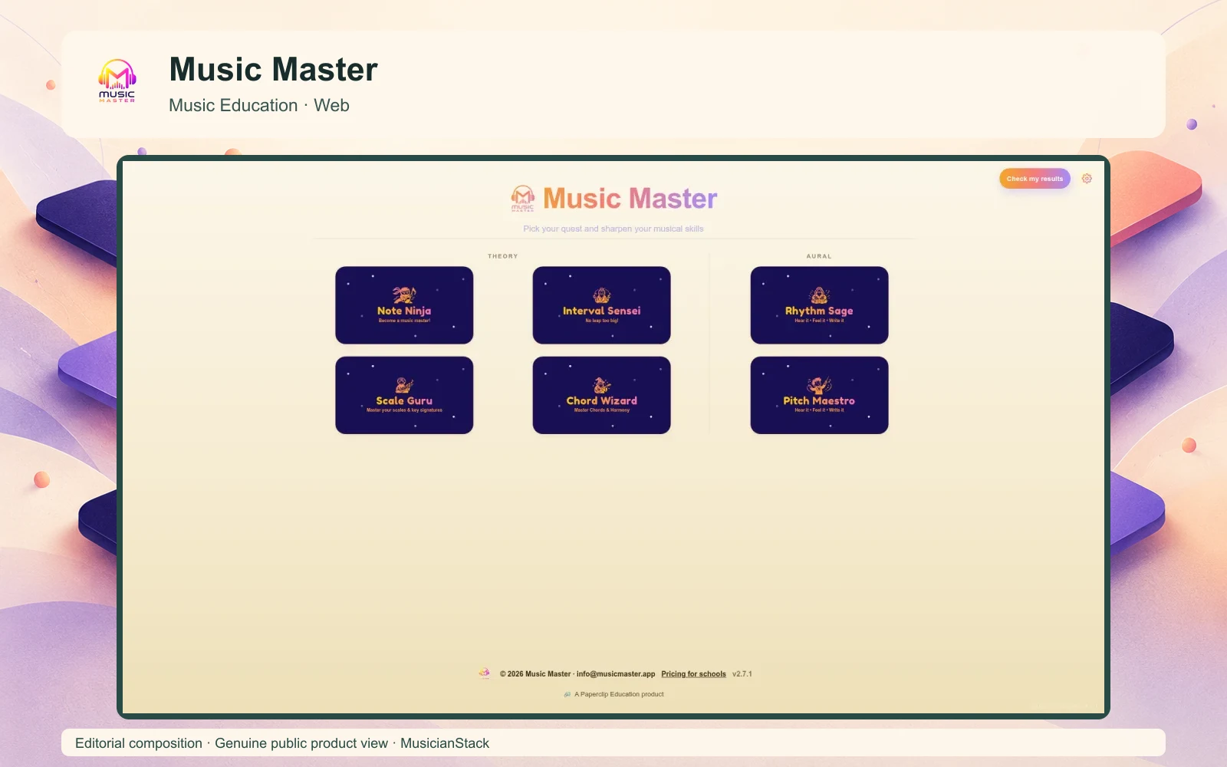Click the Music Master headphone logo in the page header
Viewport: 1227px width, 767px height.
coord(523,199)
